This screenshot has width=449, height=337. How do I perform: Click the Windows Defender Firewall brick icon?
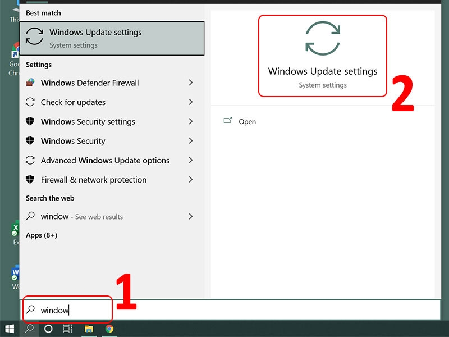[x=30, y=83]
